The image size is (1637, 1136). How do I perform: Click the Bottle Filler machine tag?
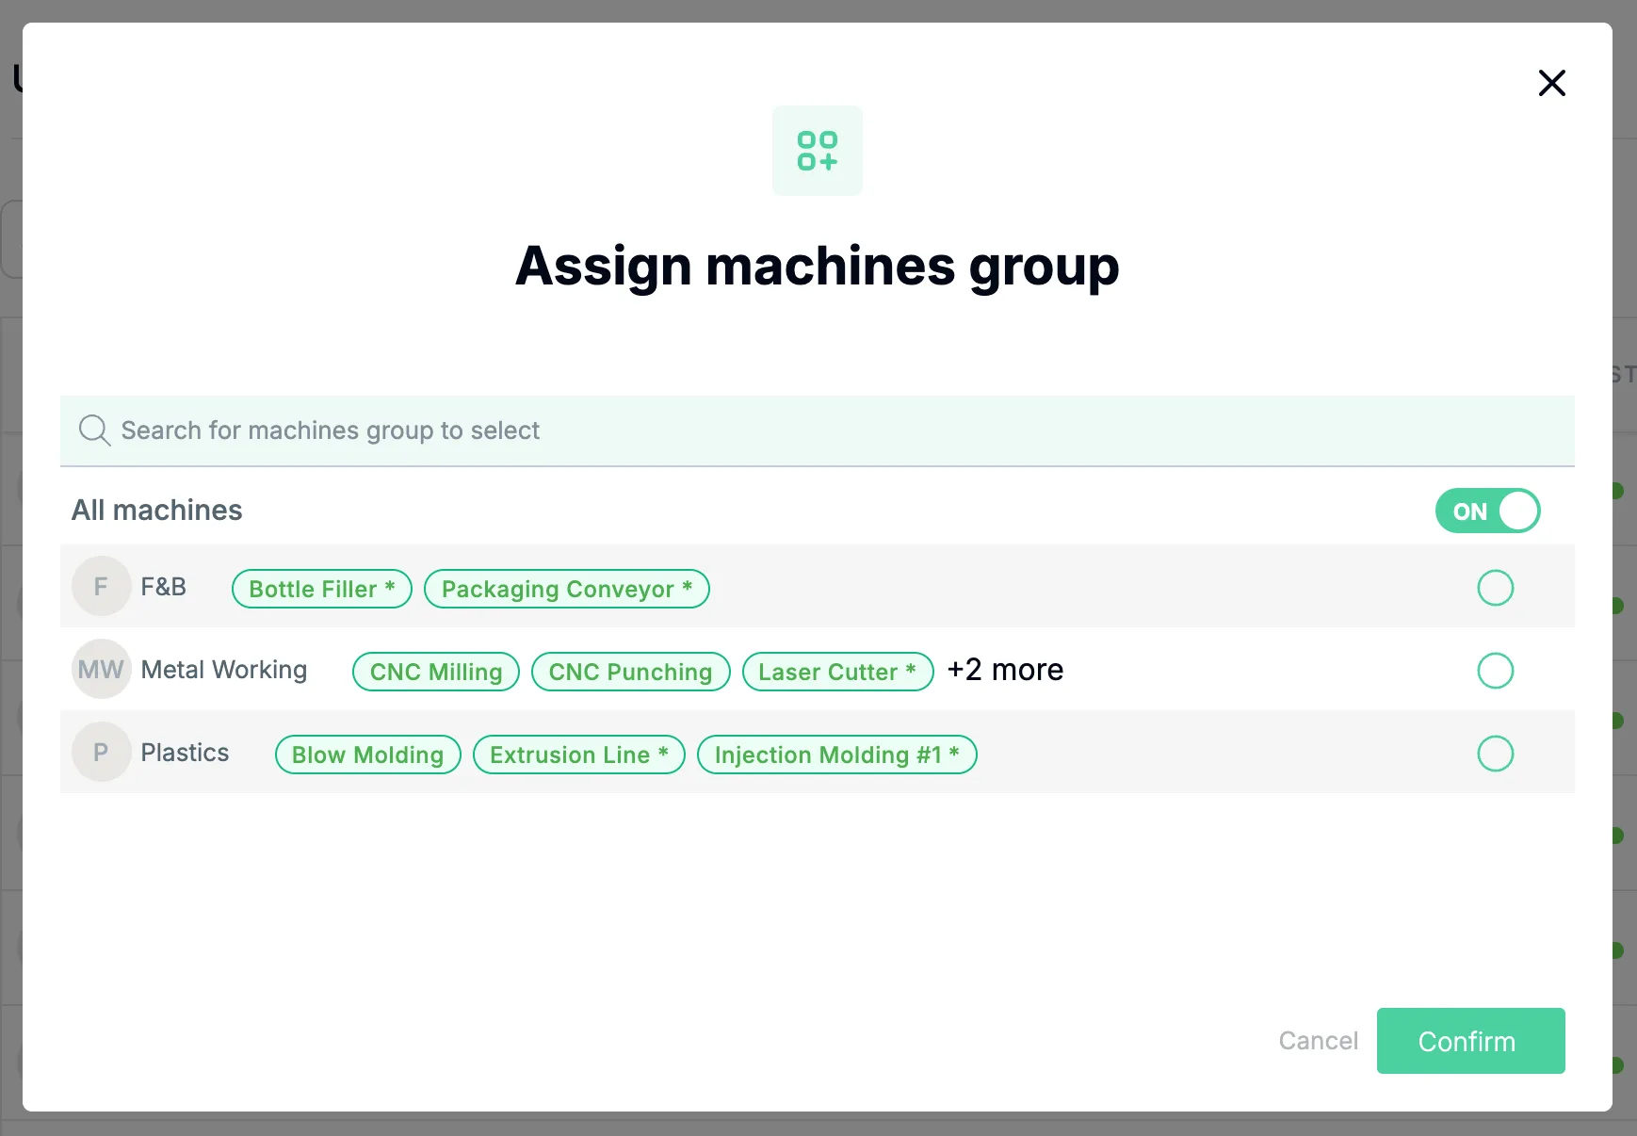322,589
